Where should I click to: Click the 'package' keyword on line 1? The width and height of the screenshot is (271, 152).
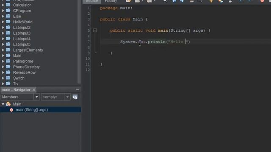109,8
